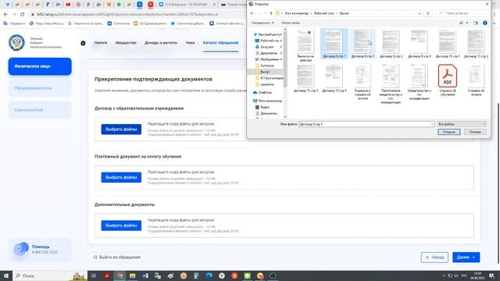The height and width of the screenshot is (281, 500).
Task: Open the Помощь help widget
Action: pos(40,249)
